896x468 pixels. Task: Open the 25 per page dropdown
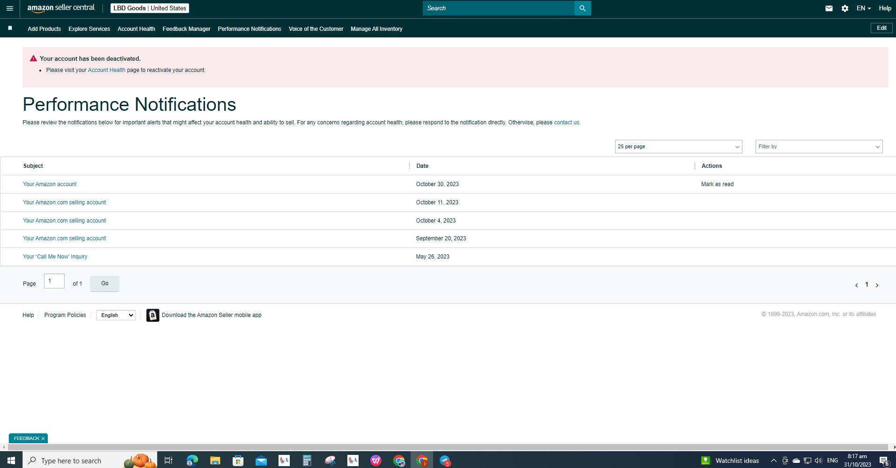point(679,147)
